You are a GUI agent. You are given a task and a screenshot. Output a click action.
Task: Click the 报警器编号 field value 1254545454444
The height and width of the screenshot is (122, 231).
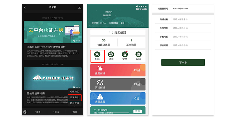click(180, 9)
